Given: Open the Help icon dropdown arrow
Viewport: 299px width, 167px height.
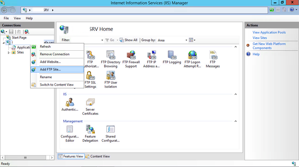Looking at the screenshot, I should [x=296, y=10].
